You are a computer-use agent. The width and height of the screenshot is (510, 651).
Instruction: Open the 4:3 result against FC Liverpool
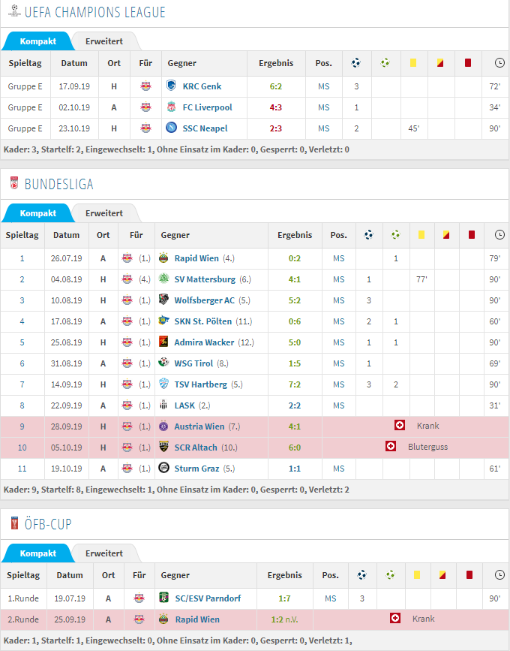click(276, 107)
